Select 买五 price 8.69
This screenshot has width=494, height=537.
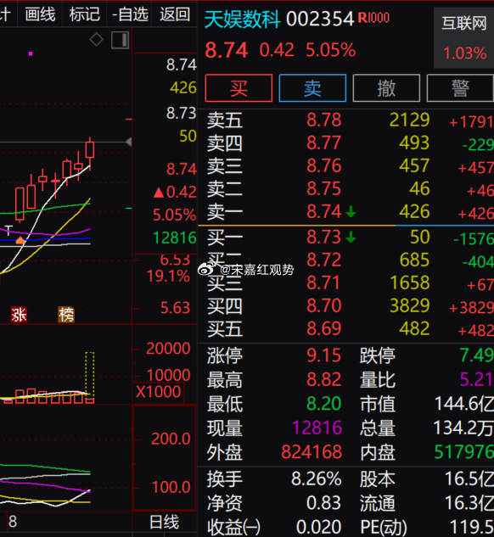(323, 329)
